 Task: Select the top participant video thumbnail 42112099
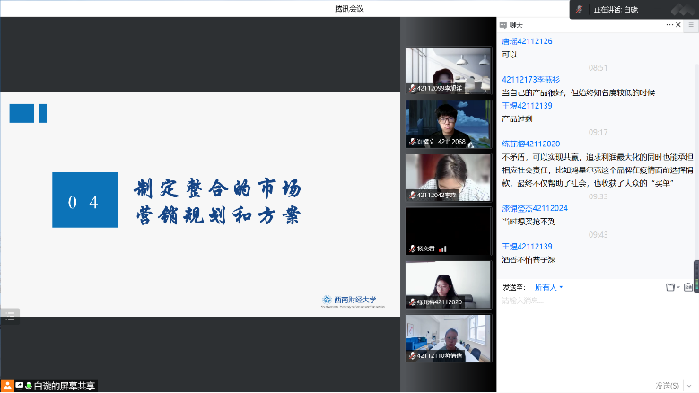(x=449, y=70)
